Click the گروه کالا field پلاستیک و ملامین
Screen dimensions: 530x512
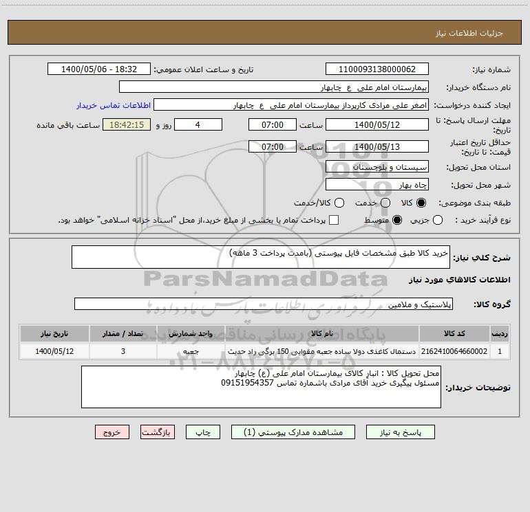coord(264,304)
